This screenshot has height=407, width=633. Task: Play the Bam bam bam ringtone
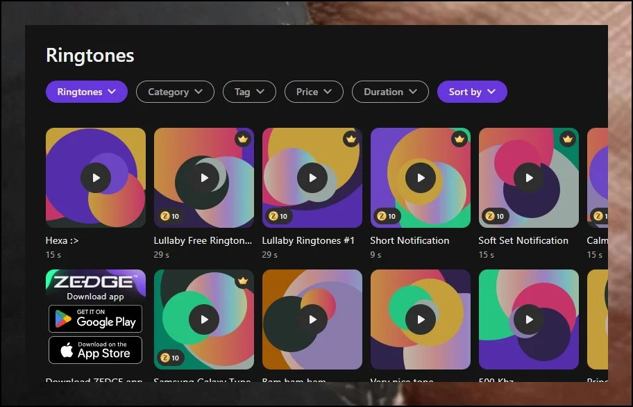pyautogui.click(x=312, y=319)
